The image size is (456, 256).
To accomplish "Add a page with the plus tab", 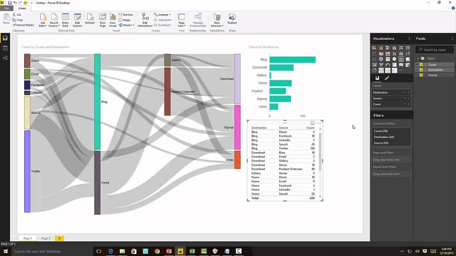I will click(59, 238).
